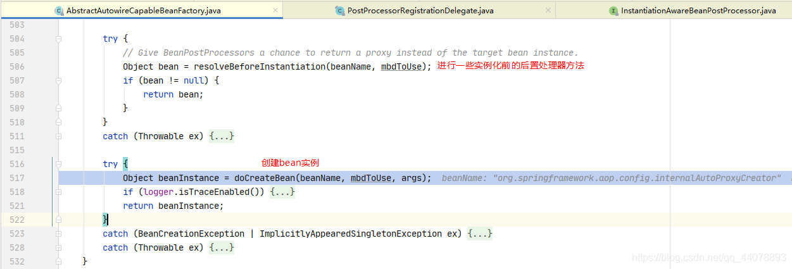Screen dimensions: 792x269
Task: Click fold end marker at line 532
Action: point(58,261)
